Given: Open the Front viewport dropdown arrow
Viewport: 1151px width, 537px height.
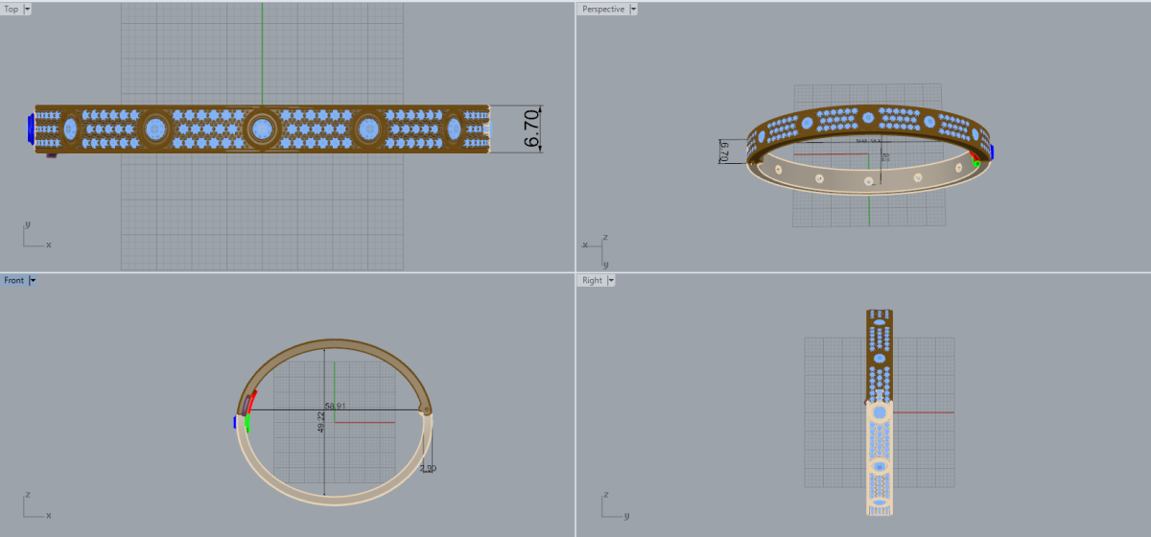Looking at the screenshot, I should tap(33, 280).
